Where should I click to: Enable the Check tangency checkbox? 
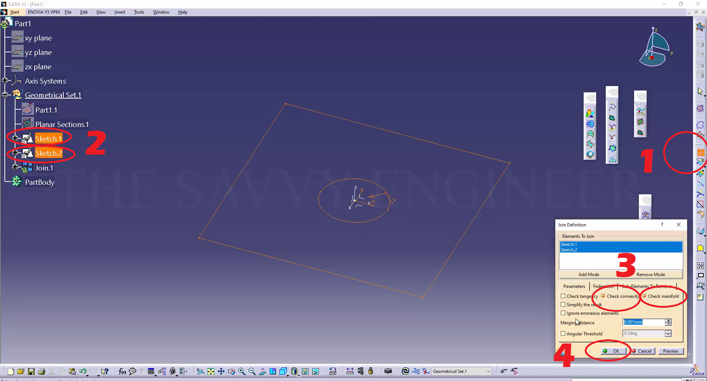563,296
